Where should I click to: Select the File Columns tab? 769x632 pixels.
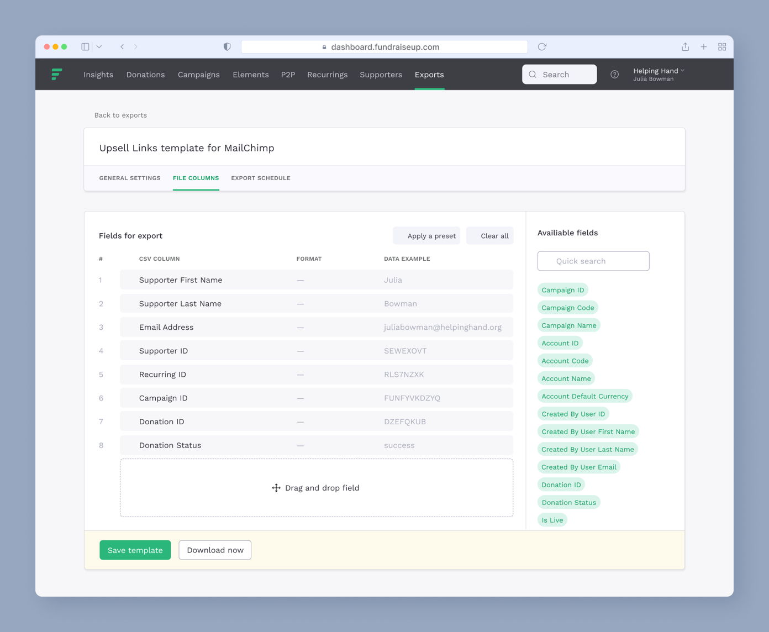tap(196, 178)
